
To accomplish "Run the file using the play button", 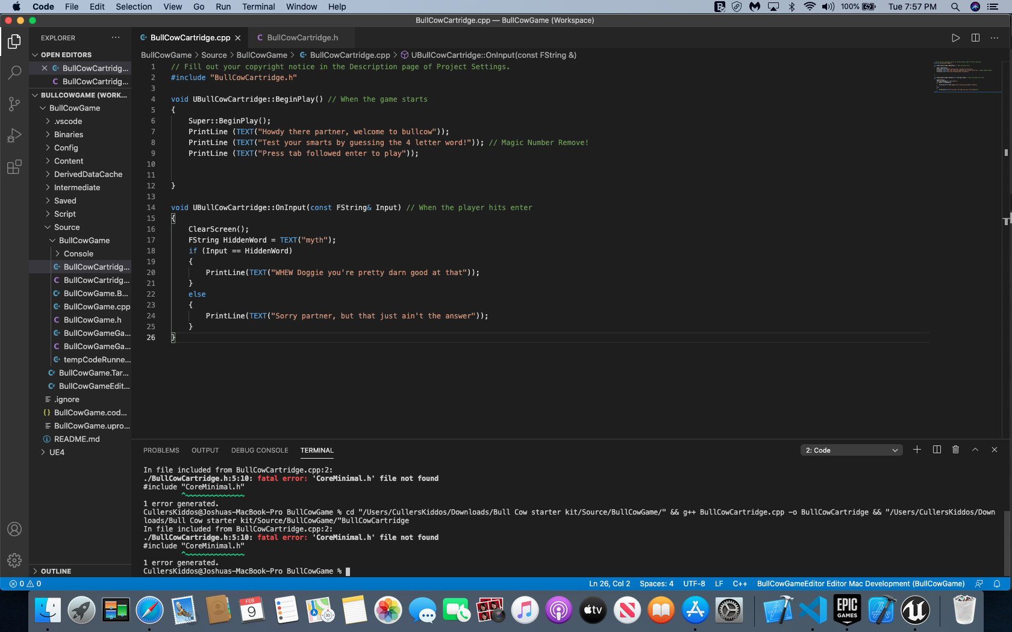I will (955, 37).
